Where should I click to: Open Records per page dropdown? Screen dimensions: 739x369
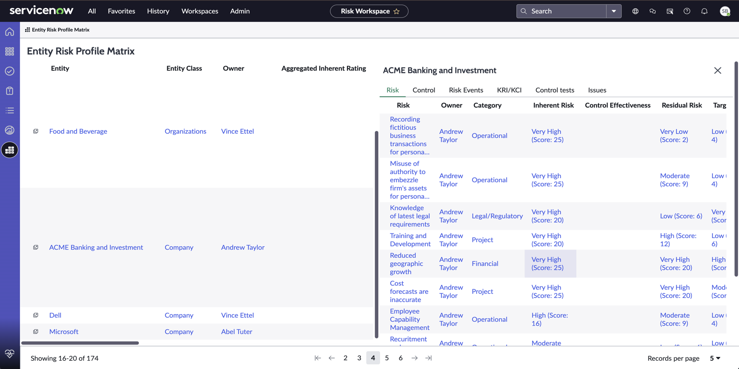(x=715, y=358)
